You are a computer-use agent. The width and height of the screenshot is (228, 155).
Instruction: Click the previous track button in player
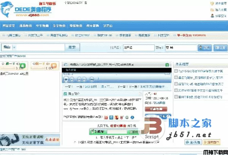[x=79, y=79]
